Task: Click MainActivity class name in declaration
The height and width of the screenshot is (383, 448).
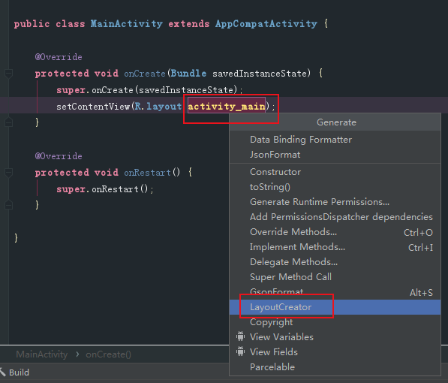Action: (x=127, y=24)
